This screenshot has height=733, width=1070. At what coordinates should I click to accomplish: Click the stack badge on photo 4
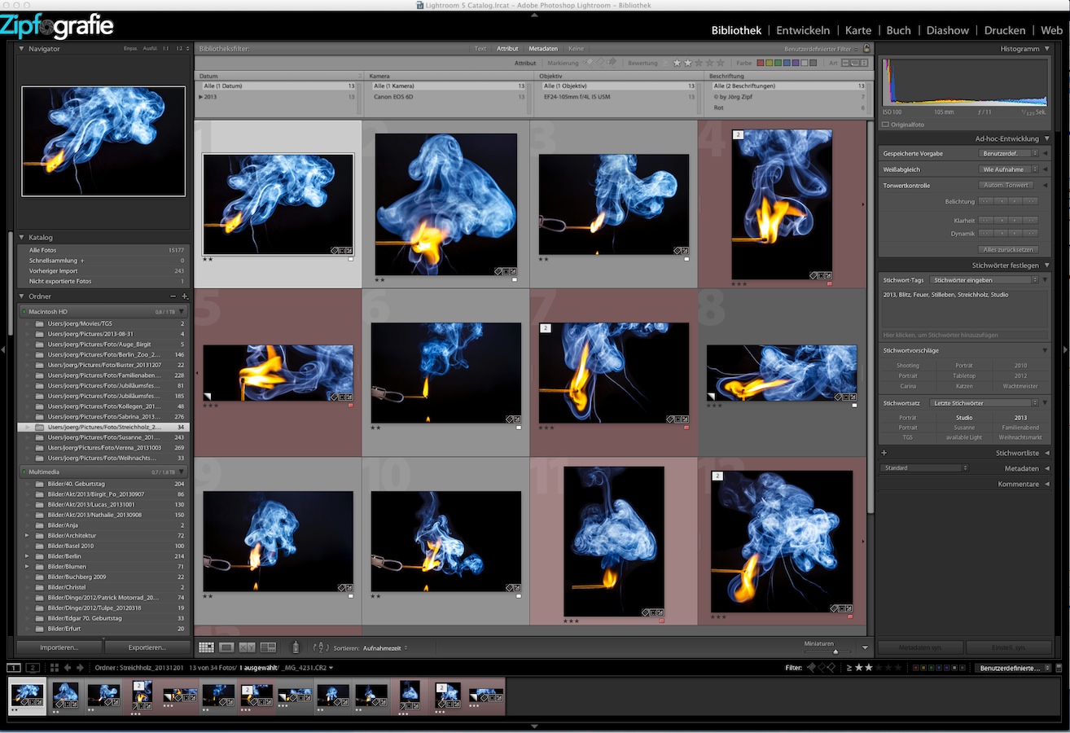click(x=738, y=134)
